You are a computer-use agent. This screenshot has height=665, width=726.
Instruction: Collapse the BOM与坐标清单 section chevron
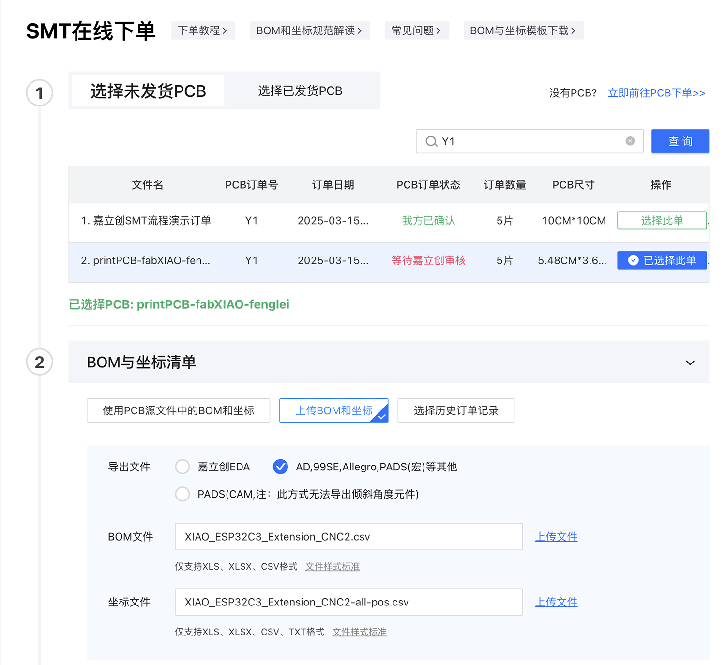click(690, 363)
